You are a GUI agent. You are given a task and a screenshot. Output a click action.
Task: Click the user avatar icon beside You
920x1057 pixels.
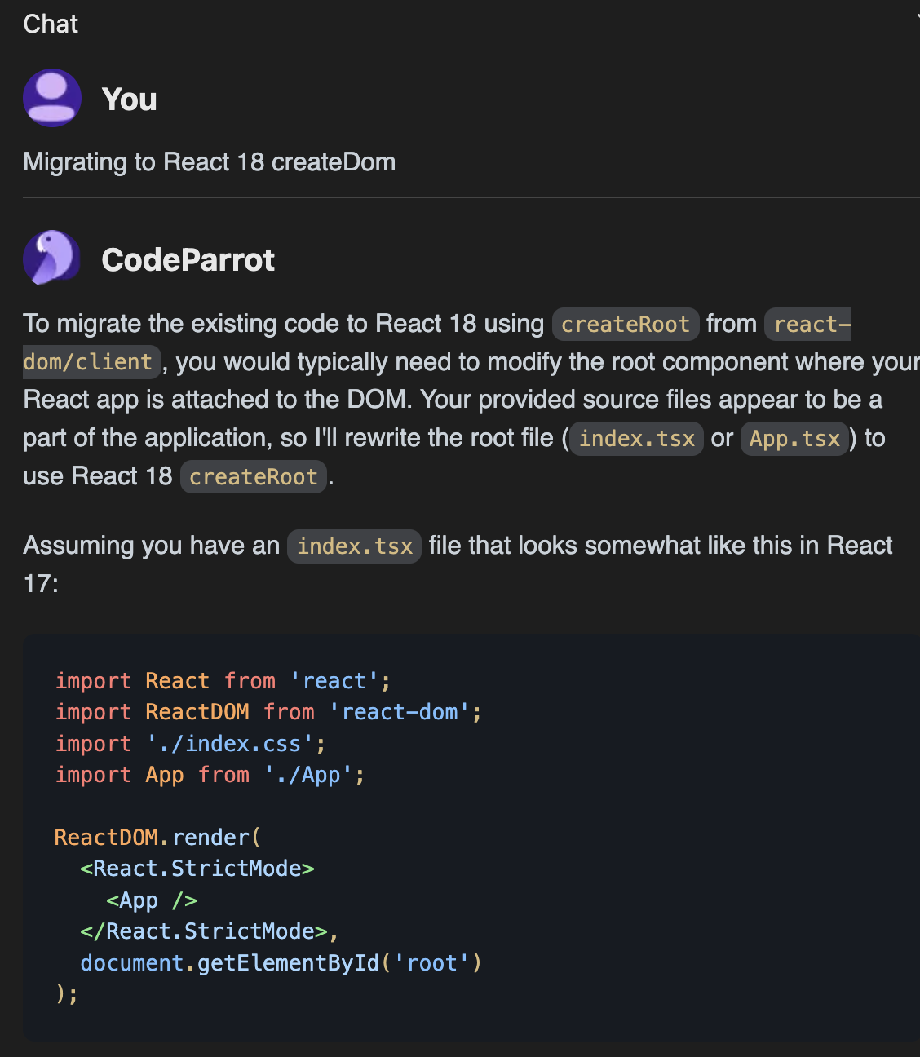click(52, 98)
